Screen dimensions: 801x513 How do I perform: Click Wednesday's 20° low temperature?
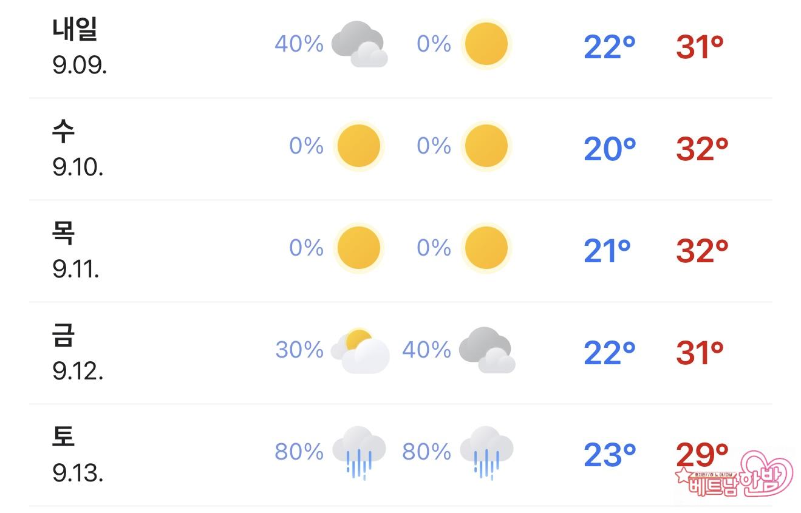pyautogui.click(x=610, y=149)
